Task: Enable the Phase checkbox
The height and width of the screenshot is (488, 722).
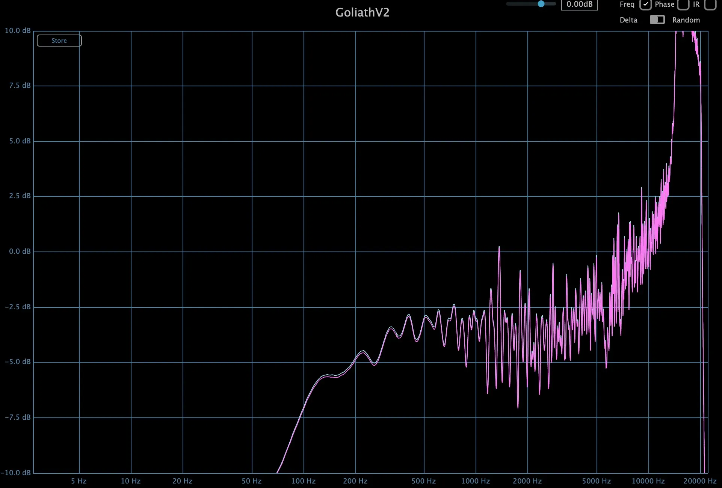Action: point(683,5)
